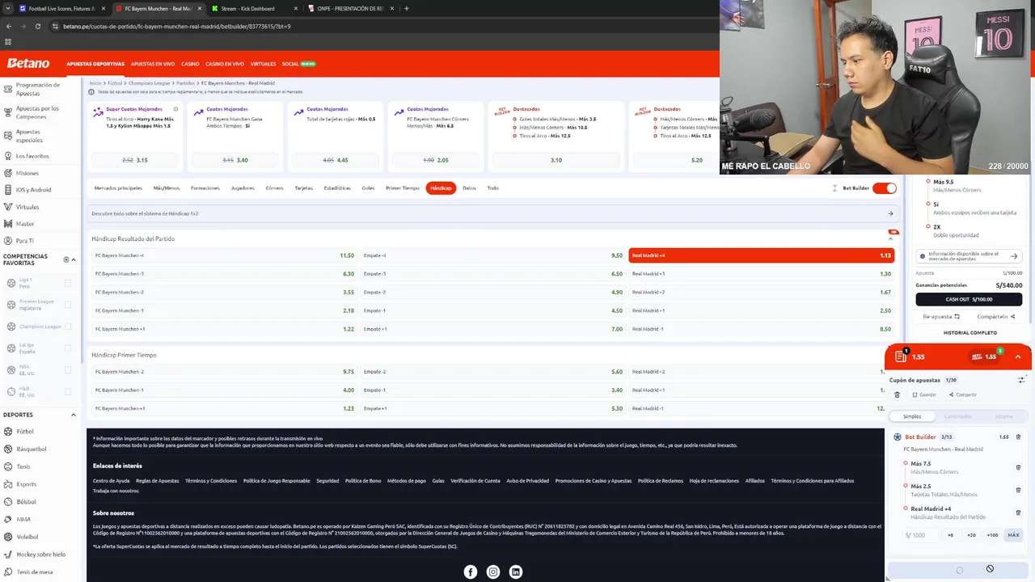Reload the page in browser toolbar
Viewport: 1035px width, 582px height.
click(x=38, y=26)
